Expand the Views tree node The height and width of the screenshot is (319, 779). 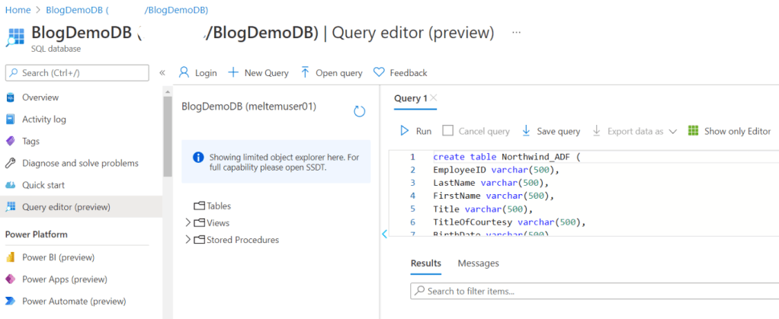click(188, 223)
